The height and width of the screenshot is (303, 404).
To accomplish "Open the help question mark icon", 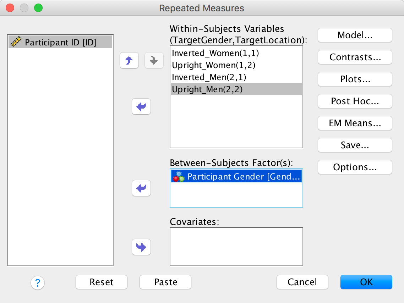I will click(x=37, y=282).
